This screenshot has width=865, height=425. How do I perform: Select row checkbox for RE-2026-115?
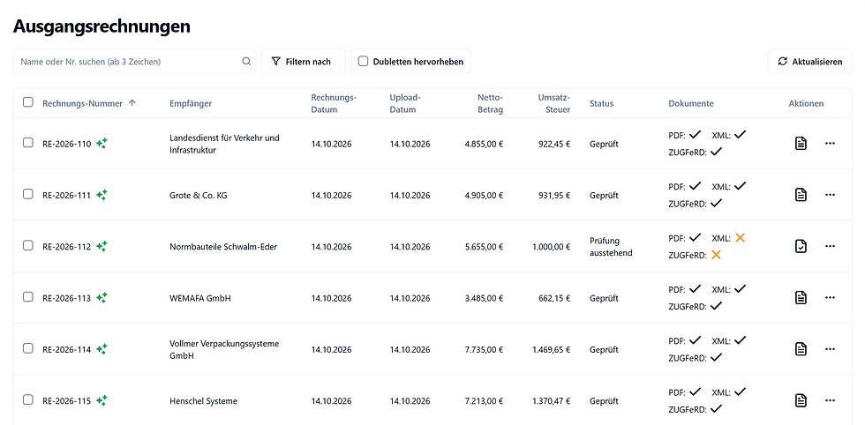[27, 399]
